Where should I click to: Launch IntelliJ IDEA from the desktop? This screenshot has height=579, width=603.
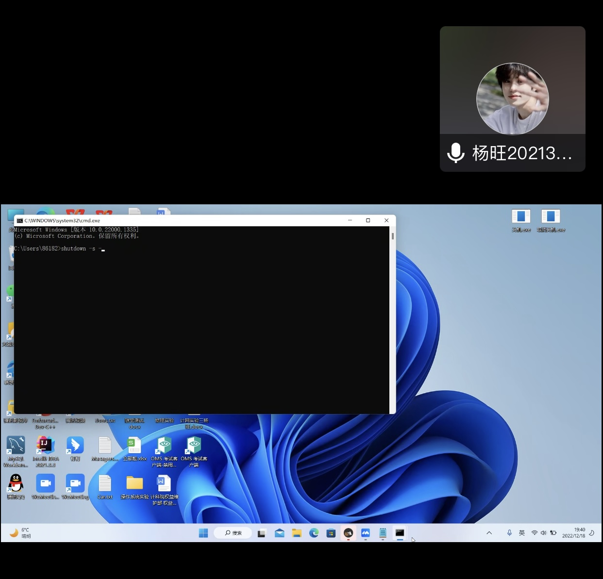(45, 446)
